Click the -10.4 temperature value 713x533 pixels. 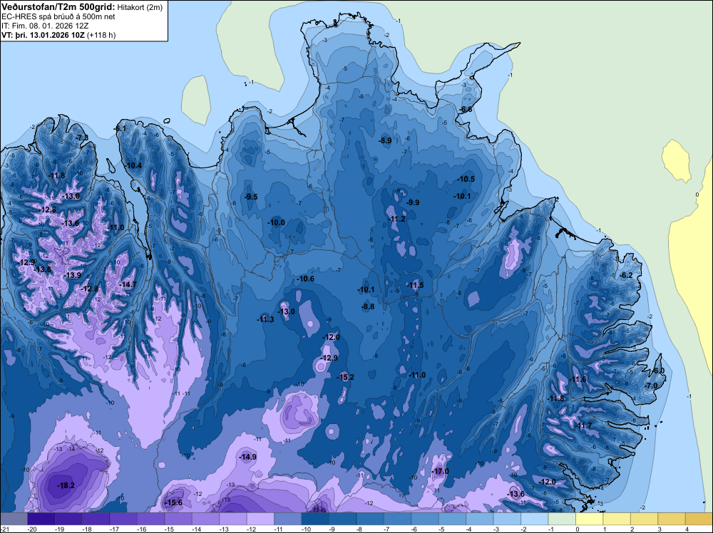click(133, 165)
